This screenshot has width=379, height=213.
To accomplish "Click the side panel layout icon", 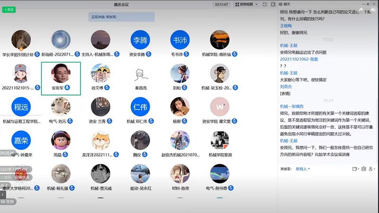I will (x=273, y=4).
